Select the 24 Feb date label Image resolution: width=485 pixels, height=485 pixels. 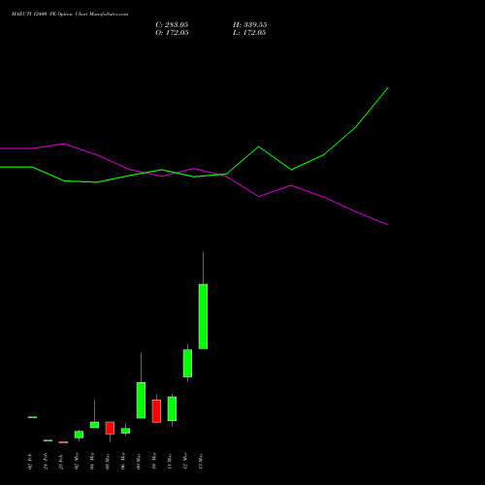pyautogui.click(x=46, y=462)
